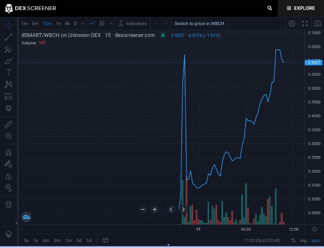Expand the time interval dropdown arrow
The width and height of the screenshot is (324, 248).
click(x=82, y=23)
